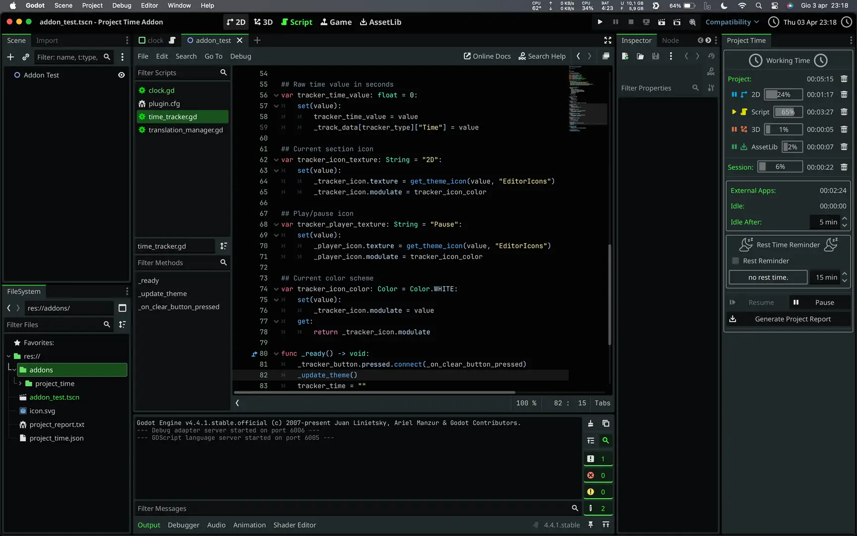Select translation_manager.gd in script list
This screenshot has height=536, width=857.
point(182,130)
